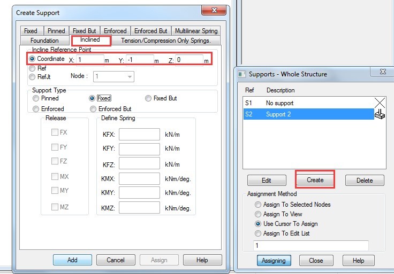Click the Assigning button
394x274 pixels.
click(274, 261)
